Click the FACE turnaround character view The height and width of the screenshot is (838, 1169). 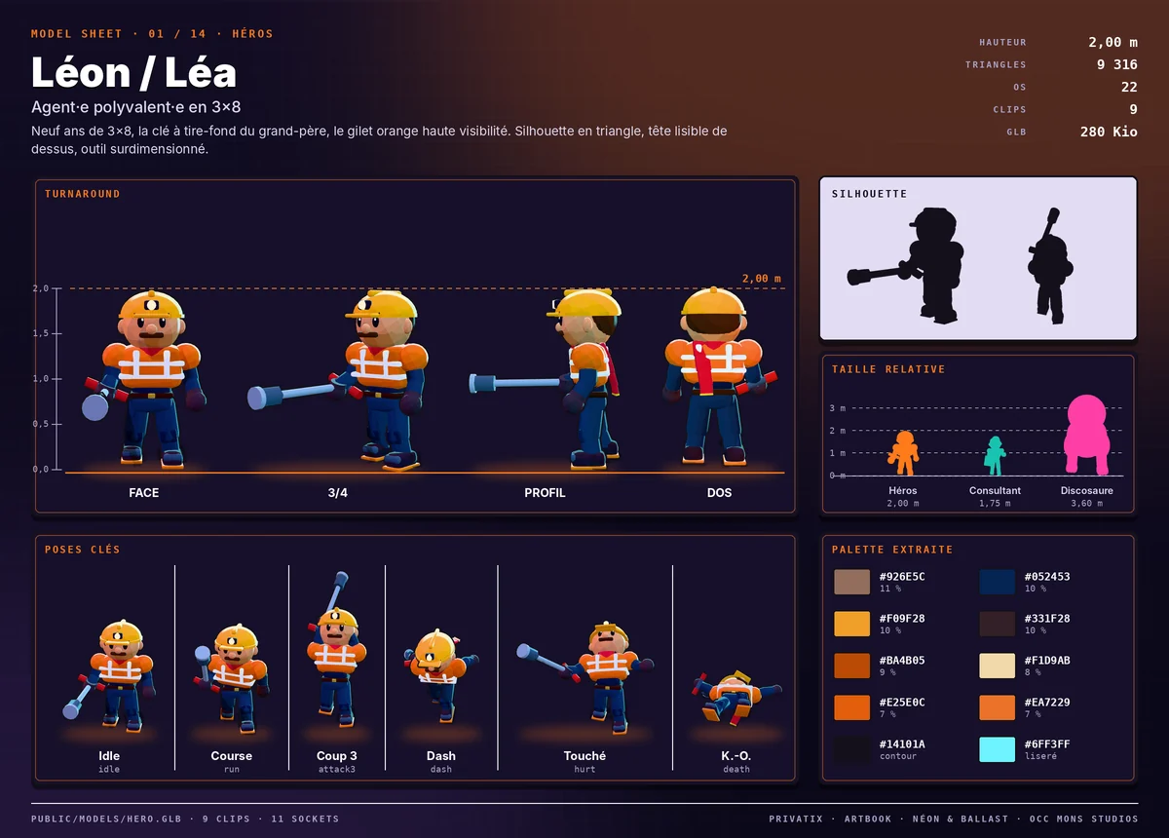(x=144, y=378)
